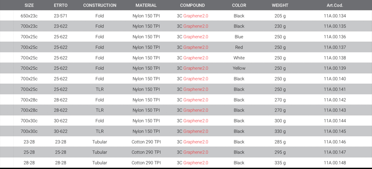The width and height of the screenshot is (372, 169).
Task: Click the MATERIAL column header
Action: click(146, 5)
